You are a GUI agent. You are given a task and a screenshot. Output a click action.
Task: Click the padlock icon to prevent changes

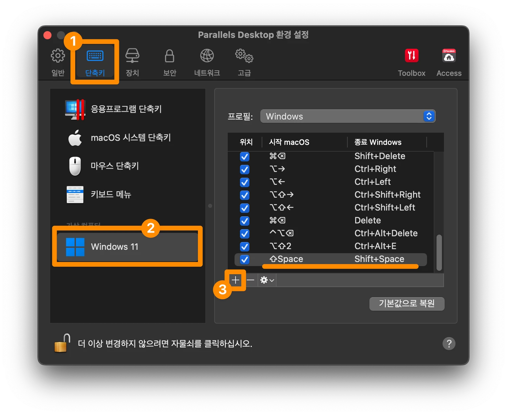pos(62,343)
